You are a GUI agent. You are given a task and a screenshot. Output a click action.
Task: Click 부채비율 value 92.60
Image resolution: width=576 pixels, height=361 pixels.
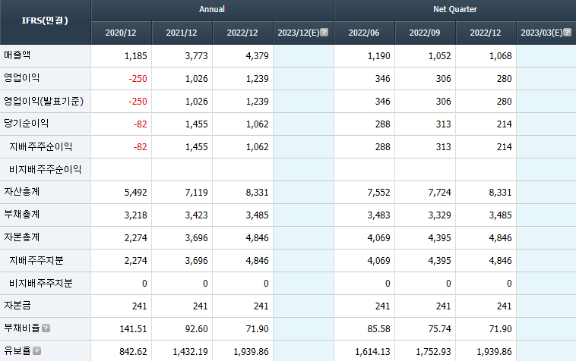(197, 328)
